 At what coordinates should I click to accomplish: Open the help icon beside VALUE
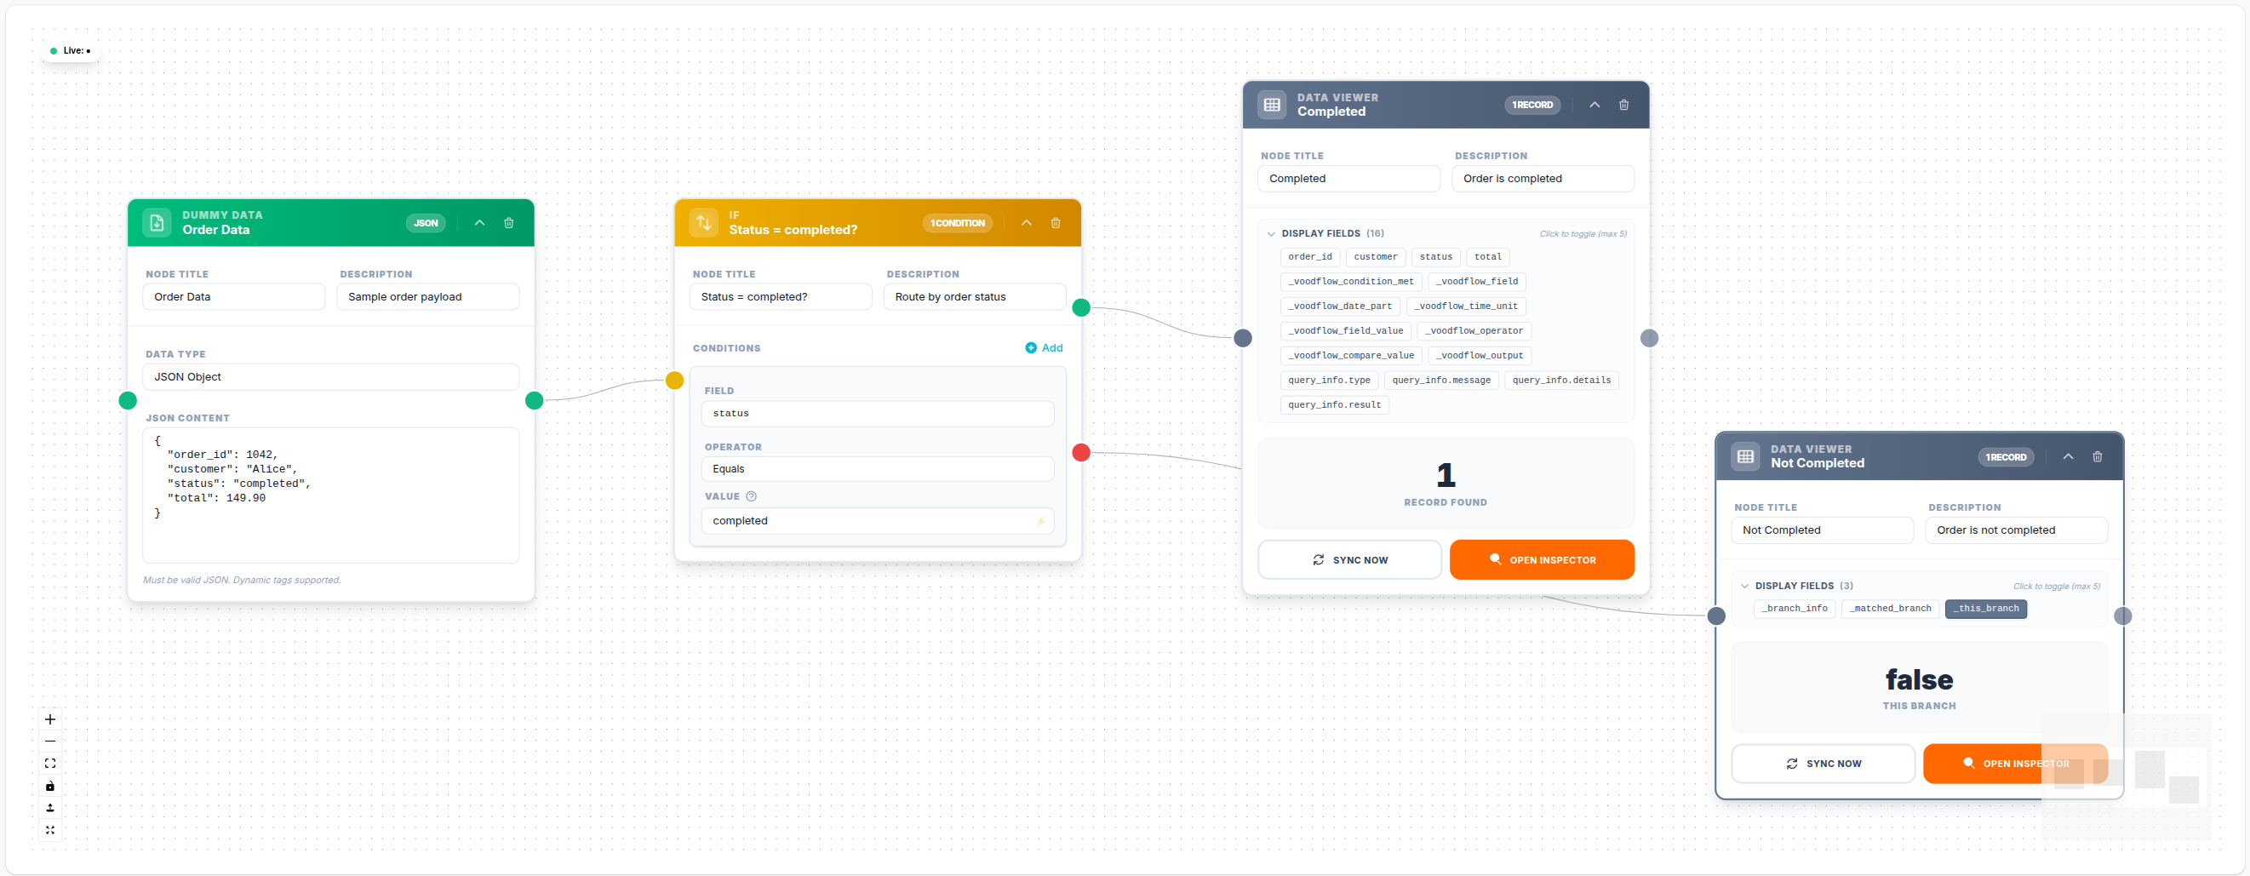(x=751, y=496)
